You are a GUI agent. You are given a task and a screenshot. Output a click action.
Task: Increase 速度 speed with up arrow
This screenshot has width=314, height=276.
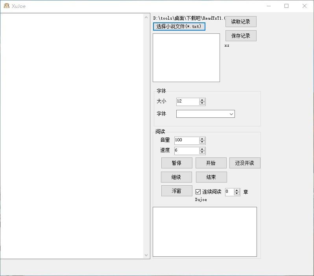tap(202, 149)
